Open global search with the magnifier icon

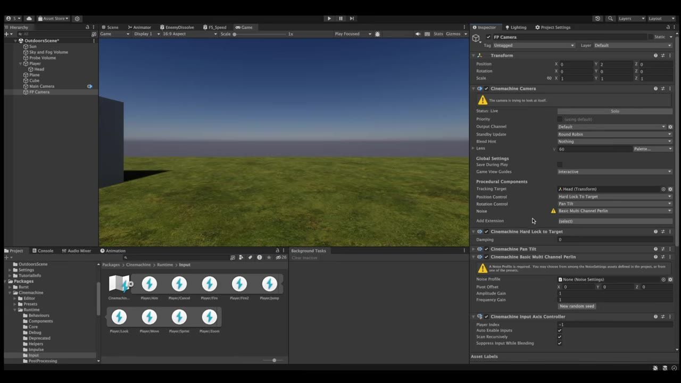pos(610,19)
